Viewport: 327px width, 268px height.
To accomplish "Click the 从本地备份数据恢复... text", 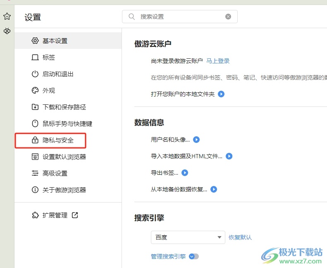I will click(179, 189).
